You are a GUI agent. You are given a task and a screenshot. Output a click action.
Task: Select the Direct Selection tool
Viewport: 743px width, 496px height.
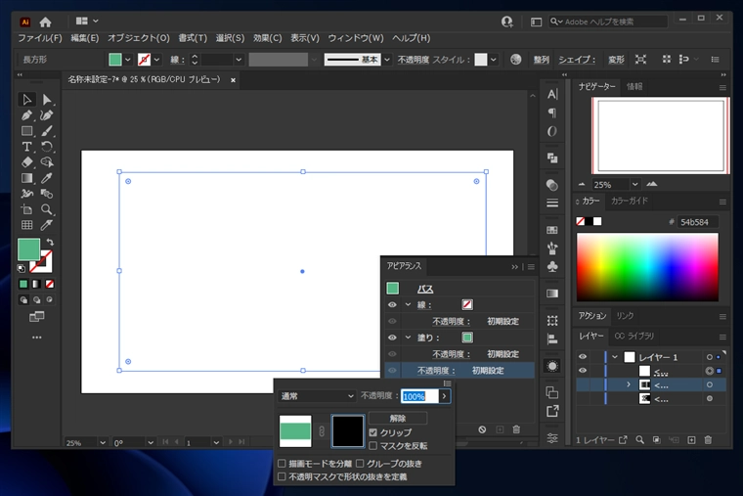click(x=47, y=100)
